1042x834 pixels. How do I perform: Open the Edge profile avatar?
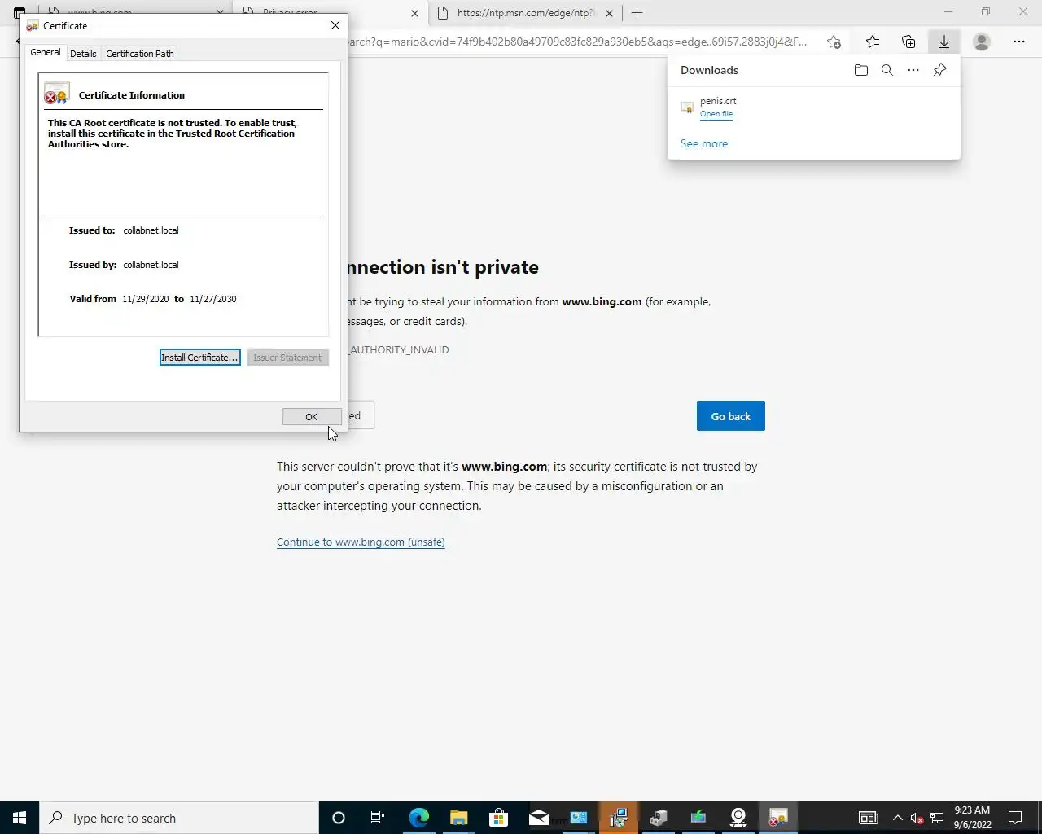pyautogui.click(x=982, y=42)
